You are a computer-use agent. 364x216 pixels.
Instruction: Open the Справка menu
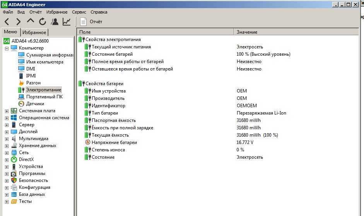coord(99,12)
